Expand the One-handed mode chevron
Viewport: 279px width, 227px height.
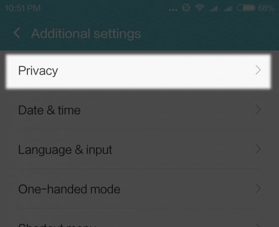coord(258,188)
